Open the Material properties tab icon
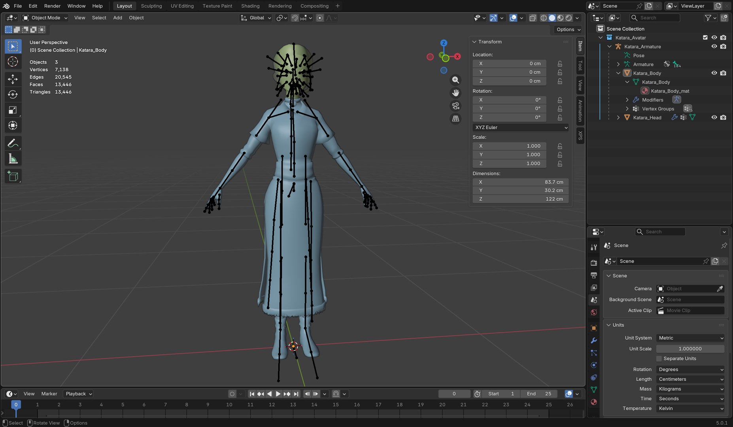 click(x=593, y=402)
